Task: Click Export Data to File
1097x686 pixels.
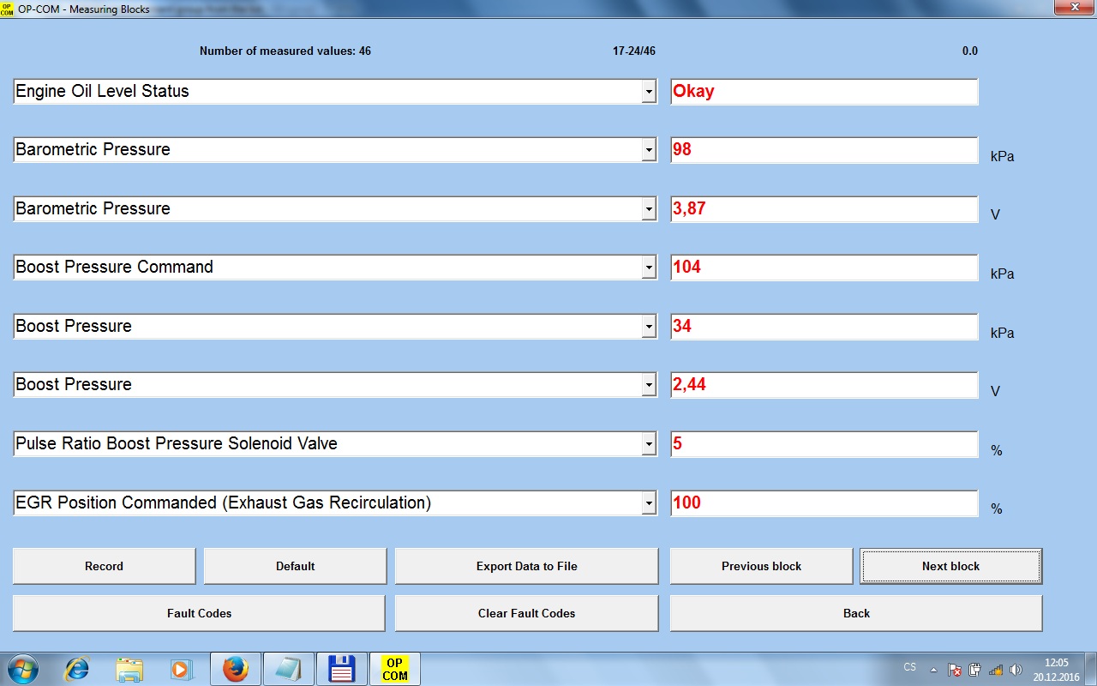Action: [526, 566]
